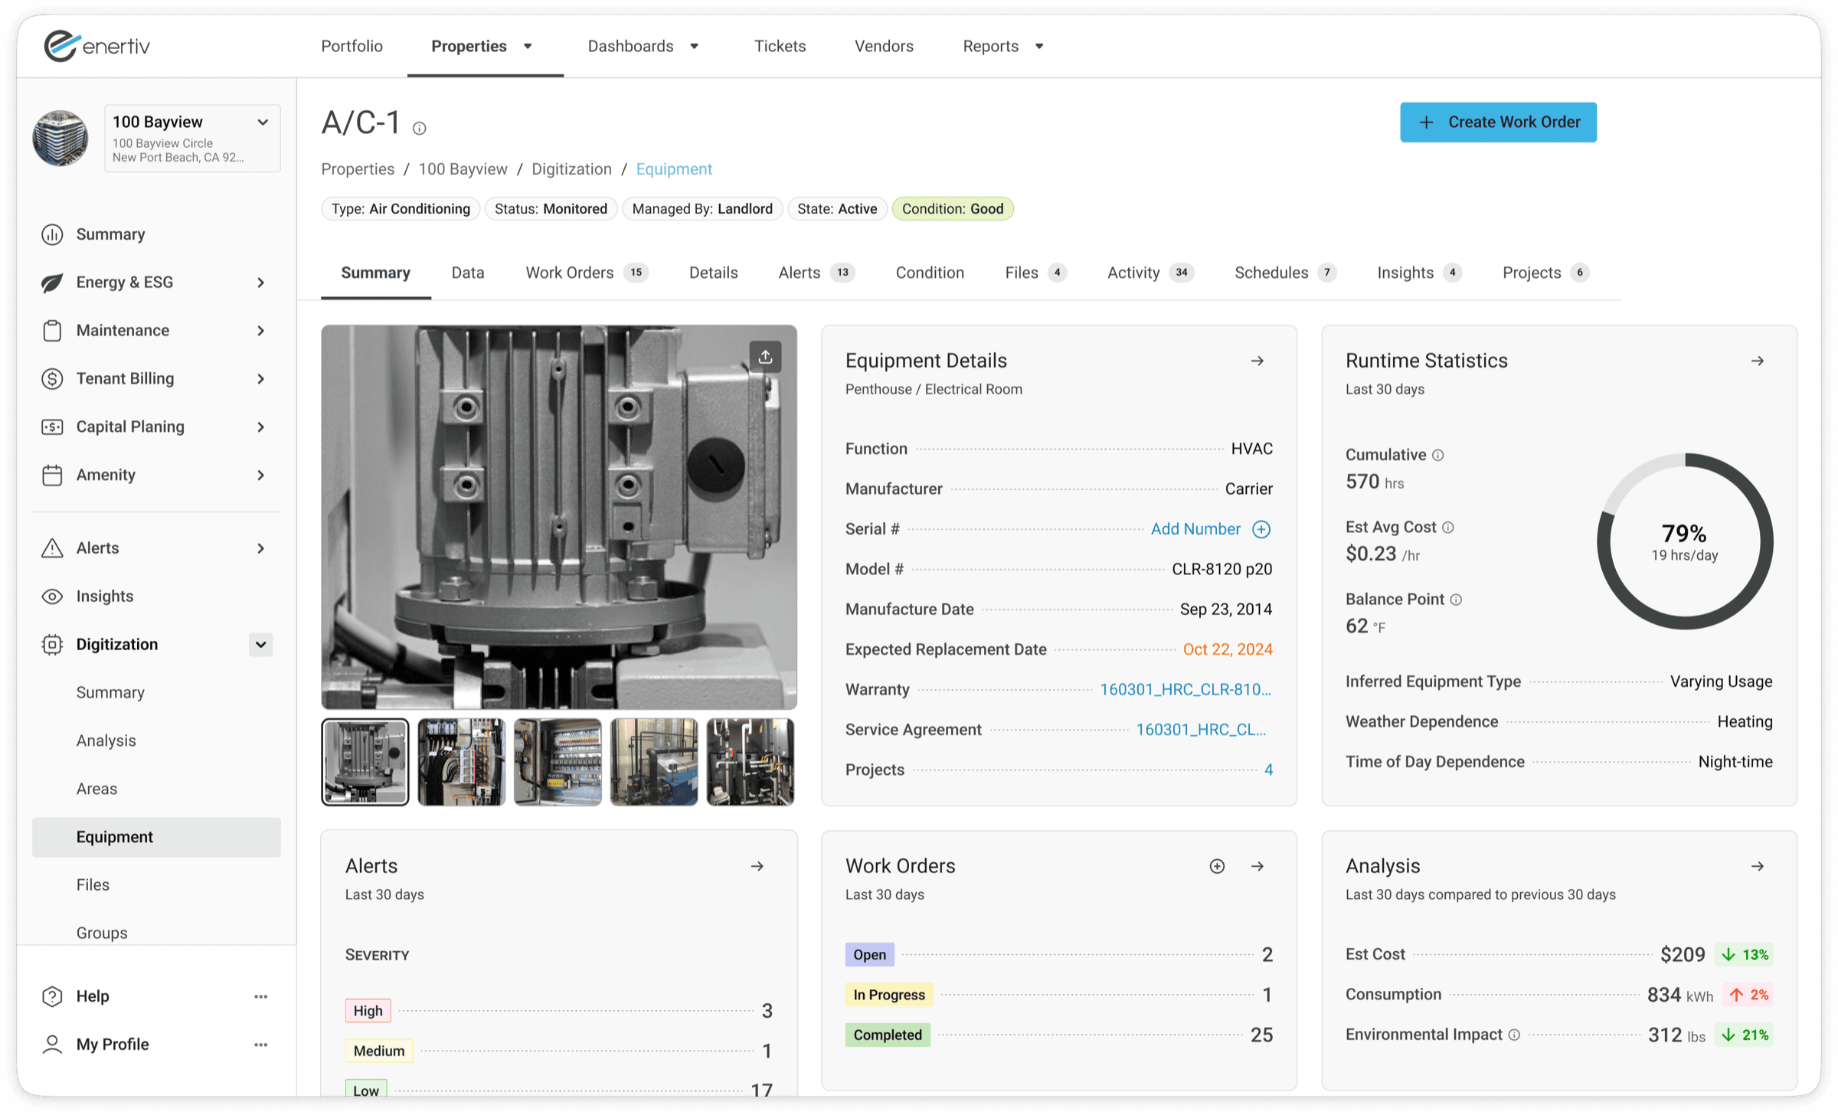Click the Cumulative info icon
1838x1115 pixels.
1437,455
